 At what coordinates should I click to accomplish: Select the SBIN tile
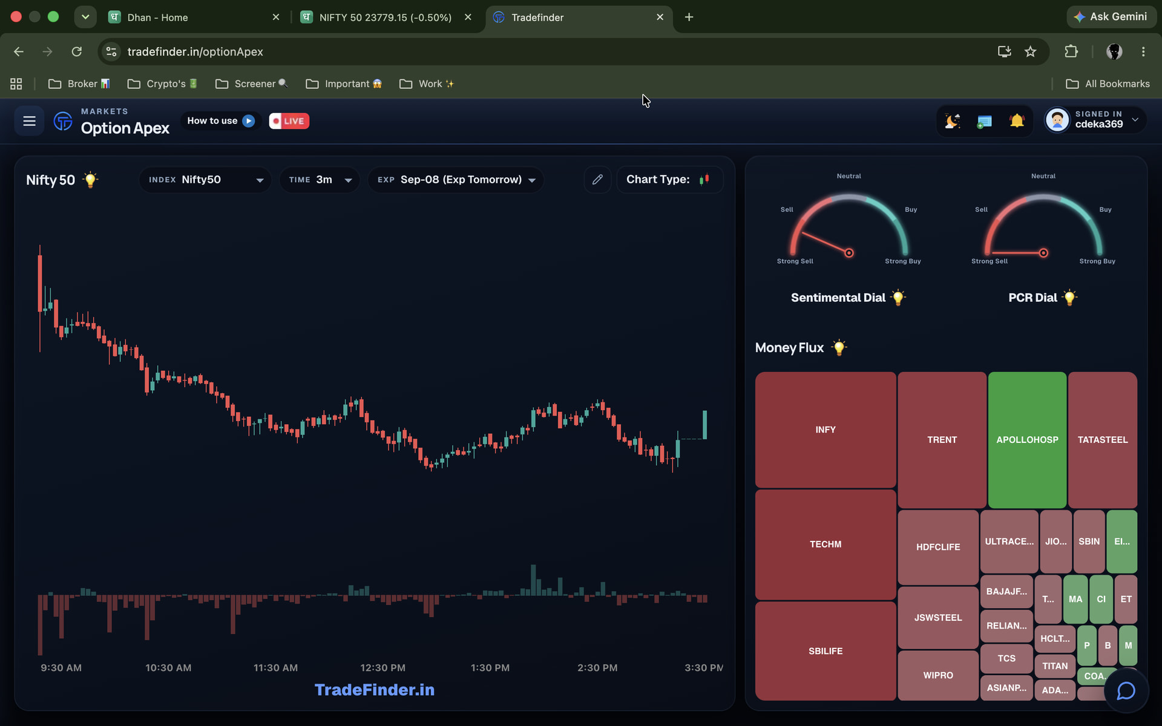[1089, 541]
